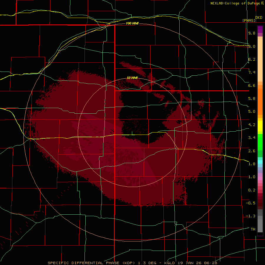265x265 pixels.
Task: Click the DKD PHAS units label
Action: [x=252, y=19]
